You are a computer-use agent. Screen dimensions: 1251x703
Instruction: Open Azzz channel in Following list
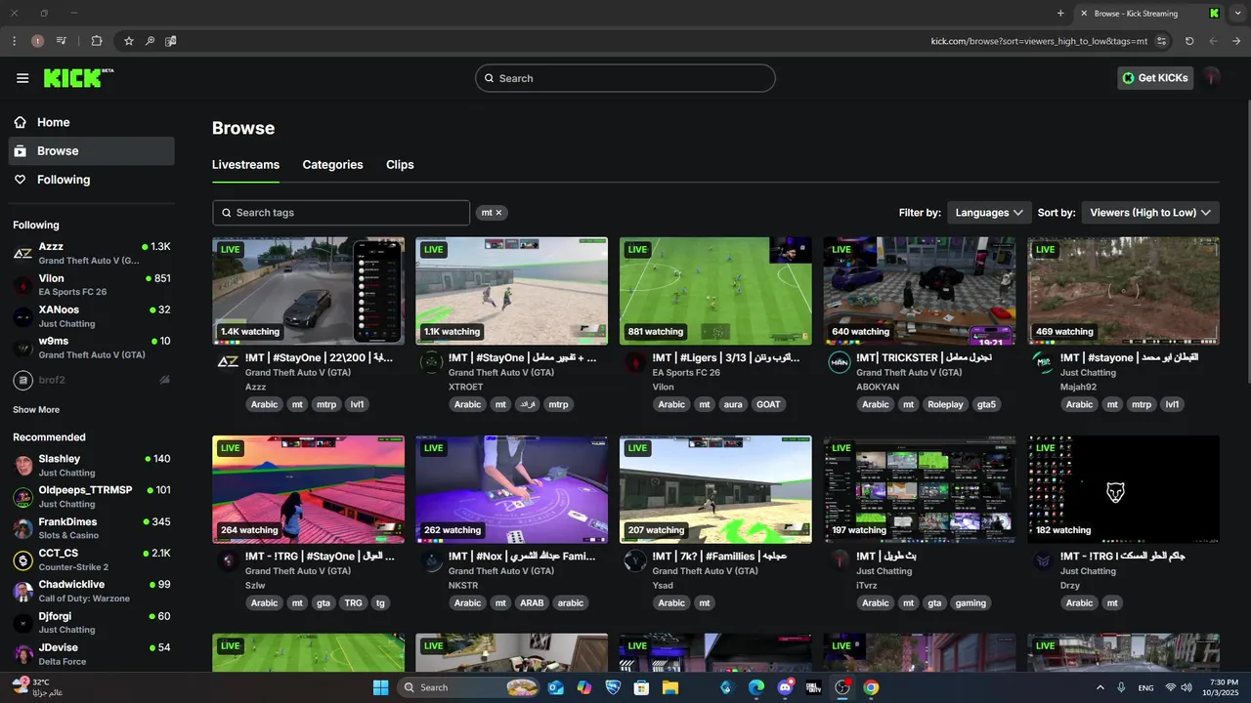coord(91,254)
